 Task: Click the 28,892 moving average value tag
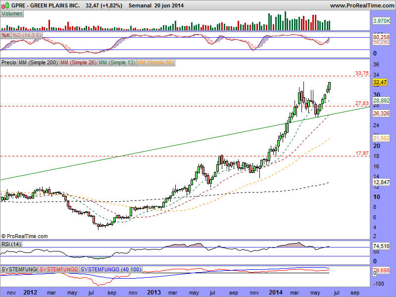(381, 100)
